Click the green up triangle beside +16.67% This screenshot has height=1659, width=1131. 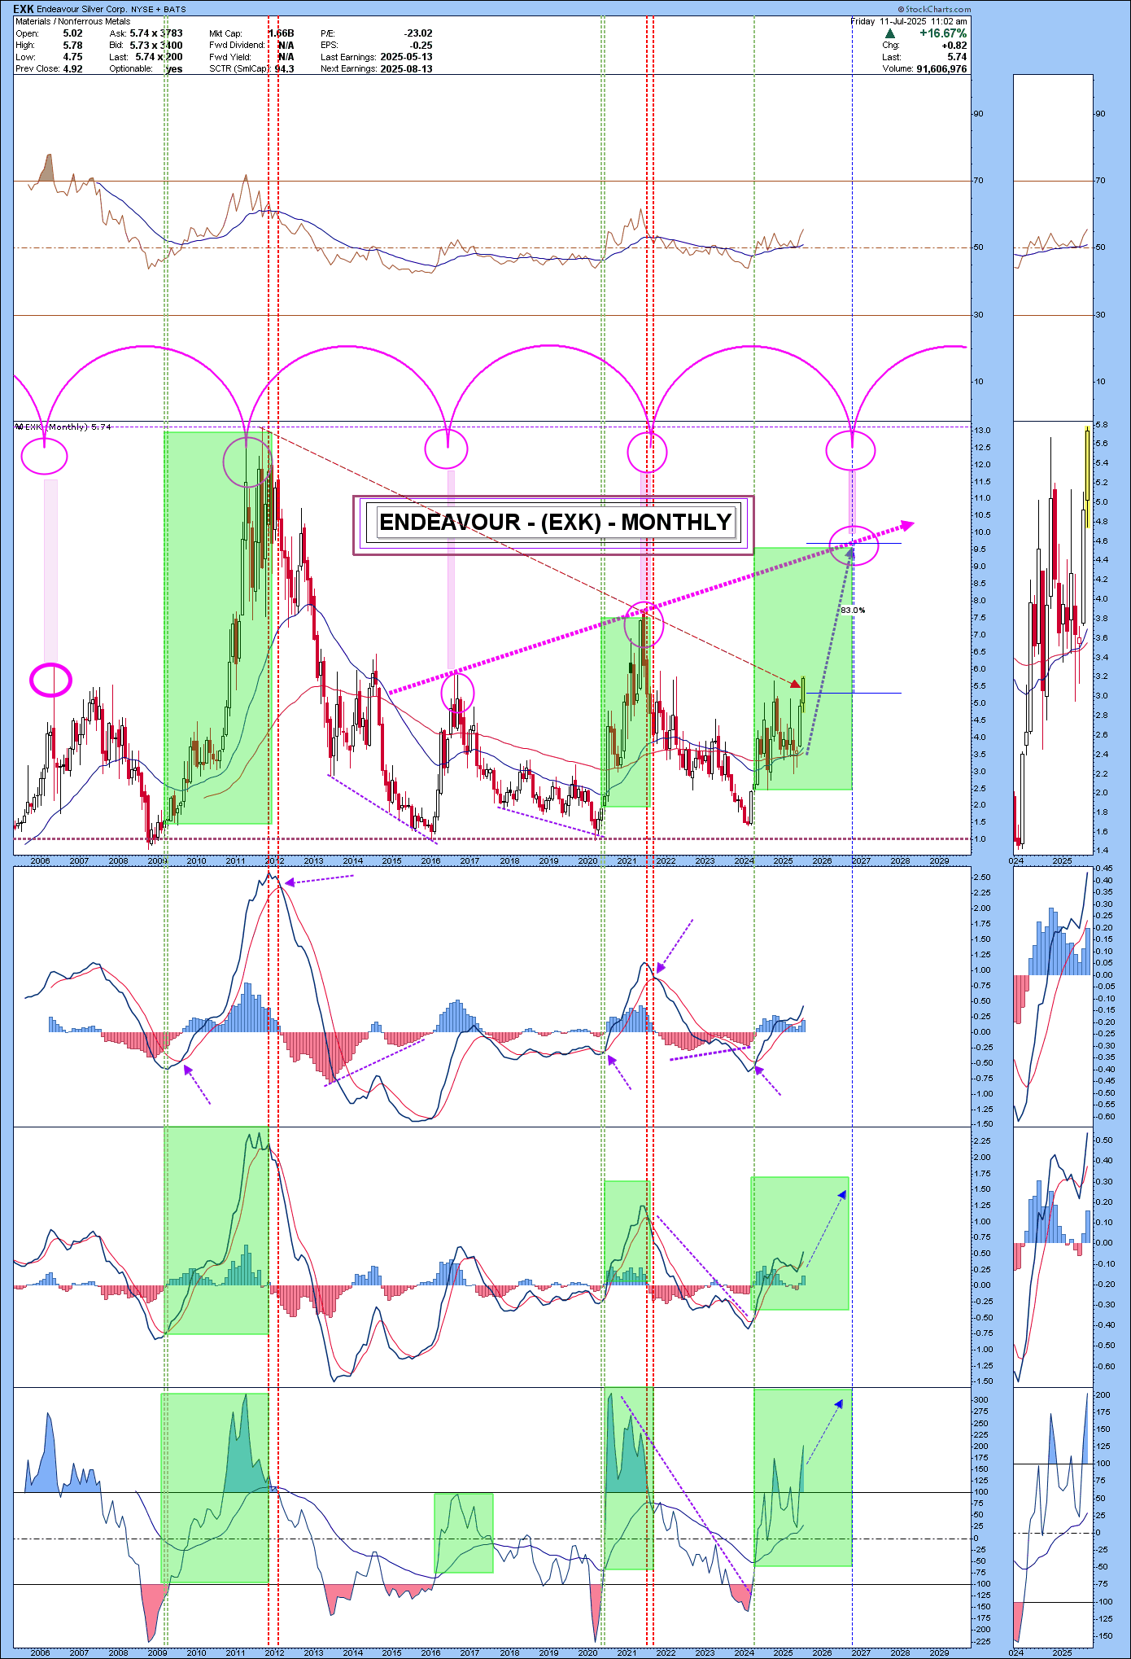pos(890,33)
